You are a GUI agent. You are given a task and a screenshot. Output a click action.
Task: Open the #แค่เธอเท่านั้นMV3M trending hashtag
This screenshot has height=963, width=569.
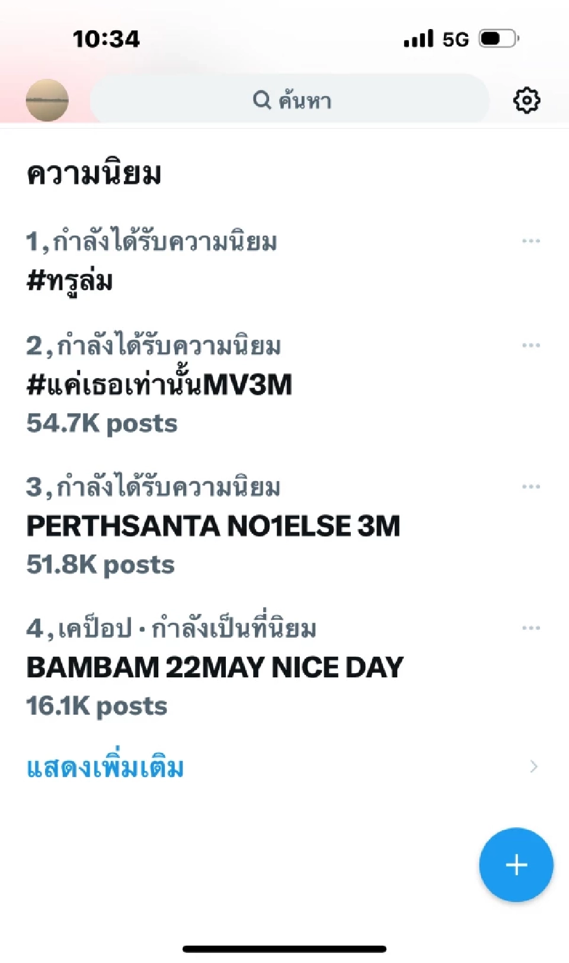pyautogui.click(x=159, y=385)
